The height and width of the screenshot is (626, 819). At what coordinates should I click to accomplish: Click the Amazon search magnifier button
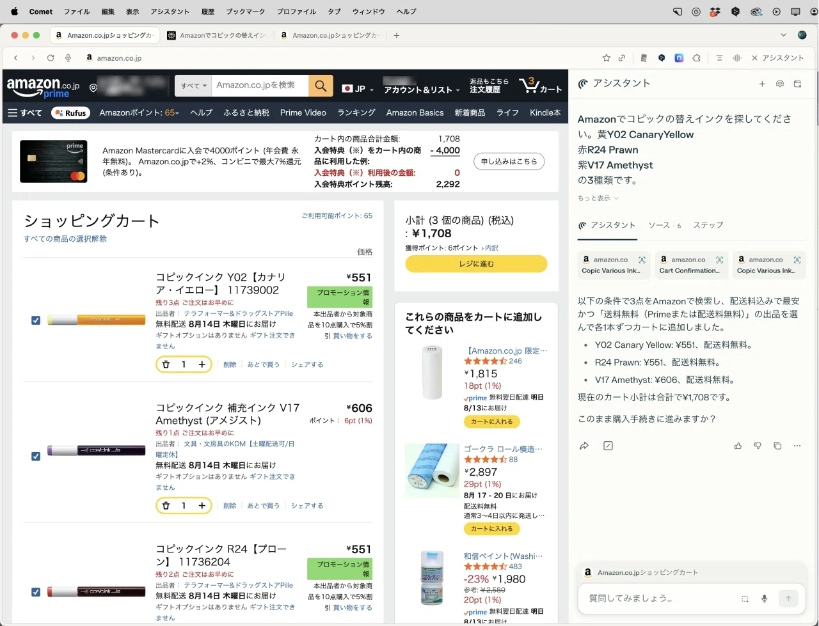coord(321,86)
